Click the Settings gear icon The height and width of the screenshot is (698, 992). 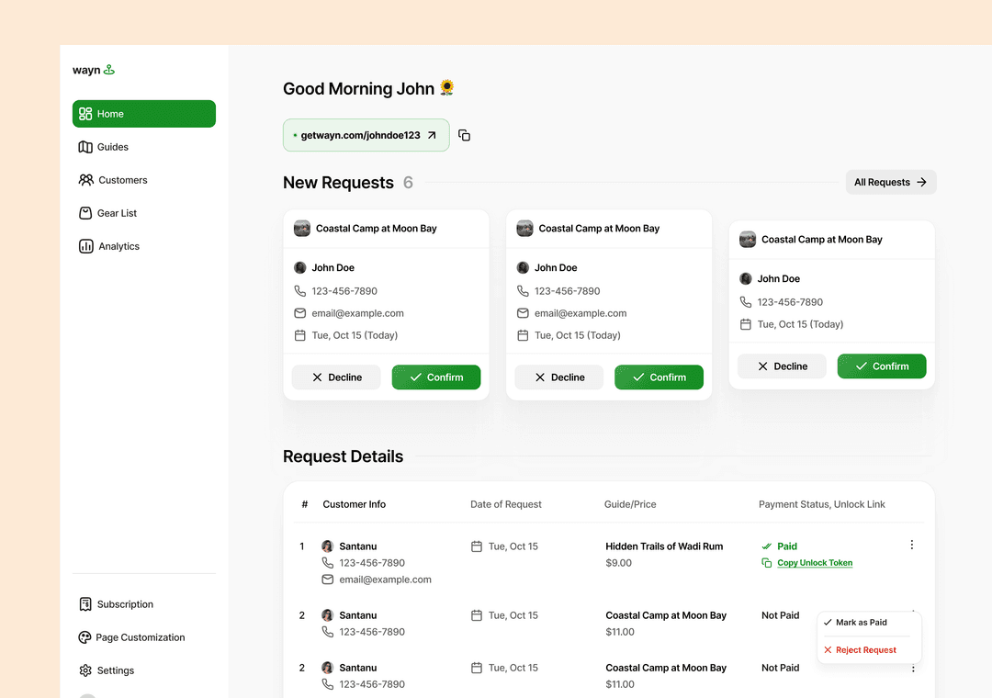(85, 670)
